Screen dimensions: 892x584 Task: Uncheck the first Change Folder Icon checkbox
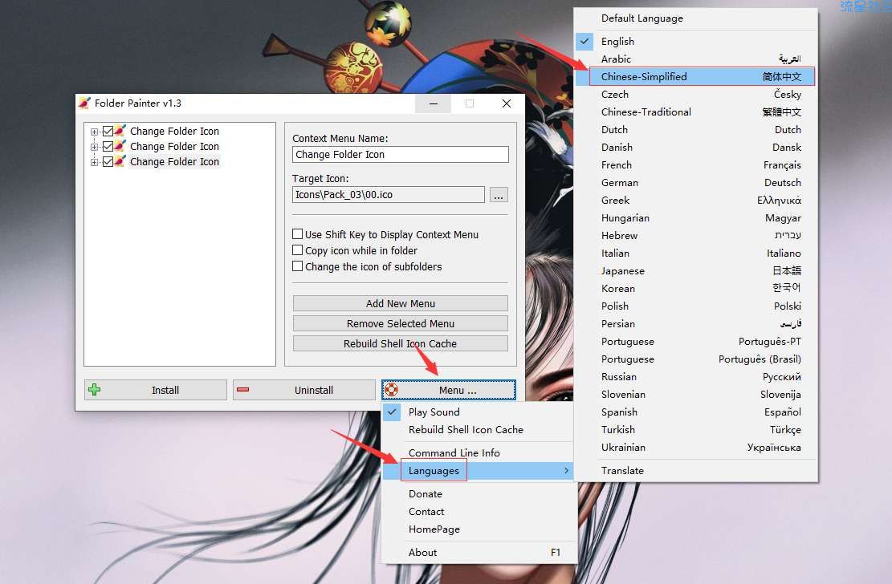(108, 132)
